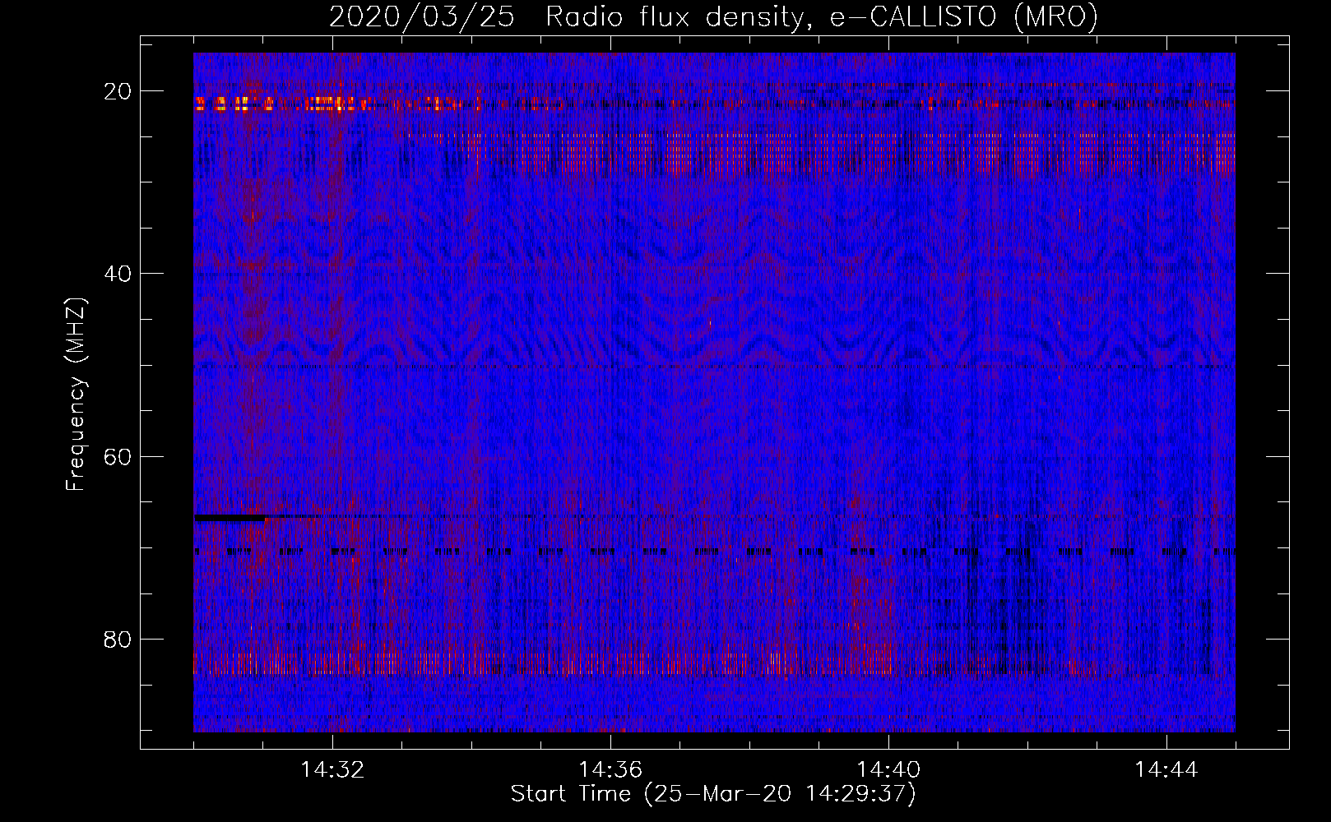Click the 60 MHz frequency tick label
Image resolution: width=1331 pixels, height=822 pixels.
pyautogui.click(x=118, y=456)
